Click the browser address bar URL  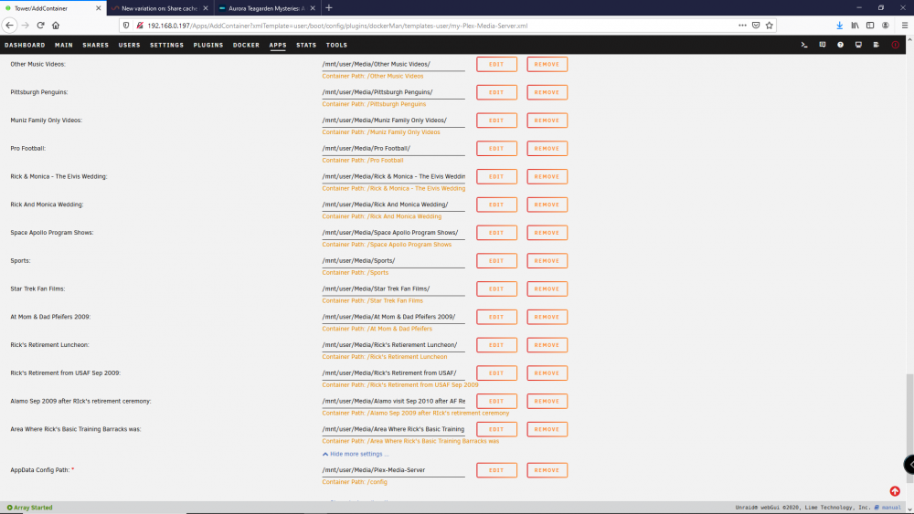337,26
